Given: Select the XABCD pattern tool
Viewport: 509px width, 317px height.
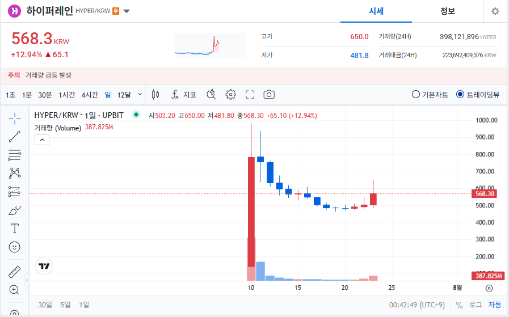Looking at the screenshot, I should [15, 174].
